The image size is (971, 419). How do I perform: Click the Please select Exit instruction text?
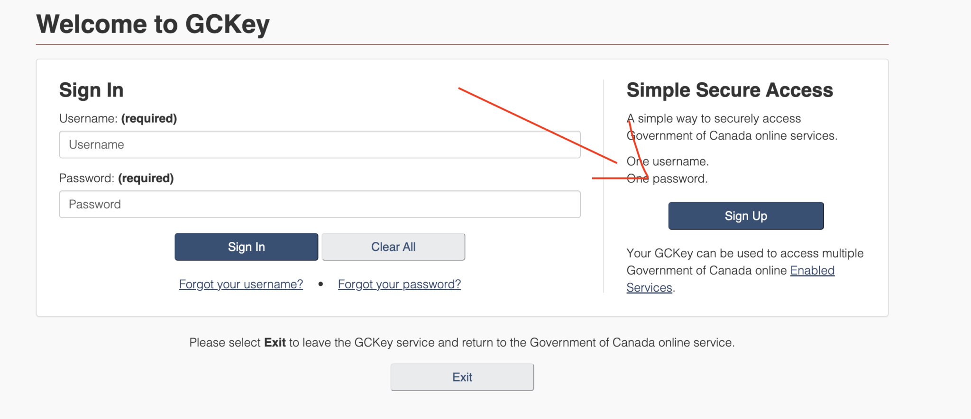tap(462, 342)
